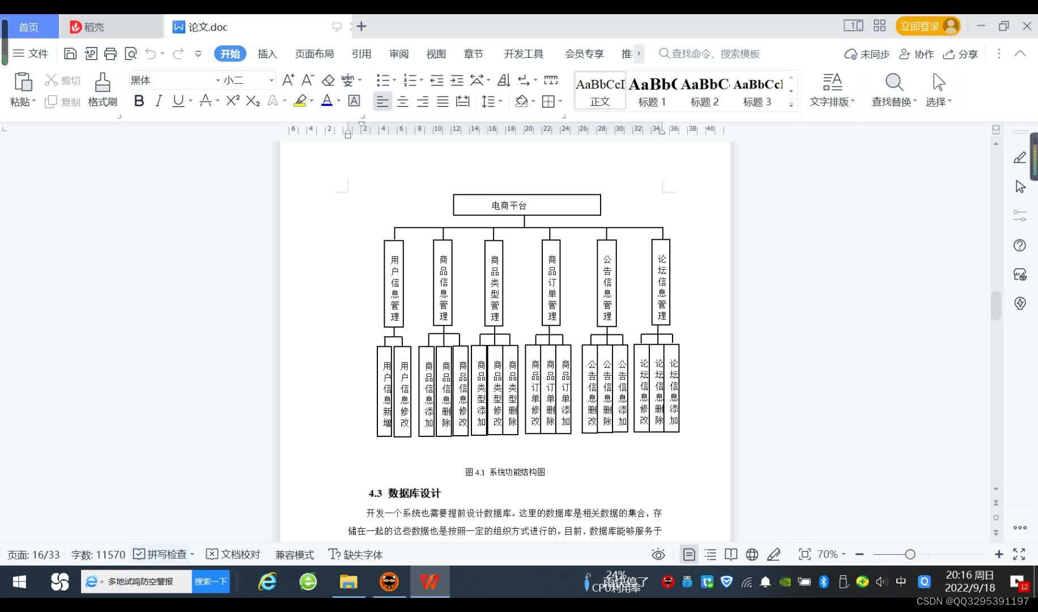Image resolution: width=1038 pixels, height=612 pixels.
Task: Click the 协作 collaborate button
Action: pos(917,54)
